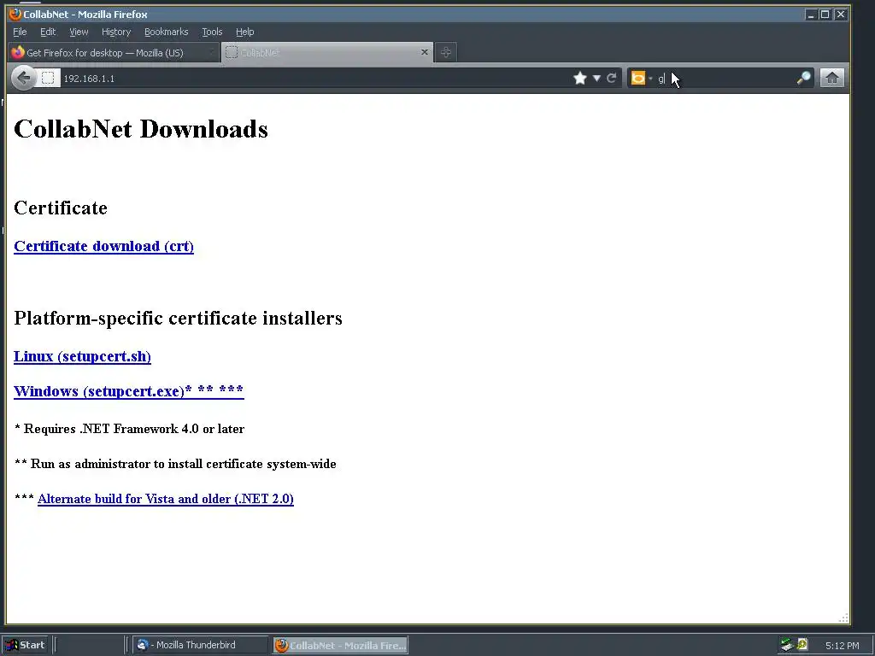Click the Certificate section heading
Screen dimensions: 875x656
[x=61, y=208]
